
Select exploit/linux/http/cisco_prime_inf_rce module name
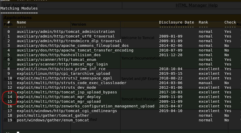61,69
